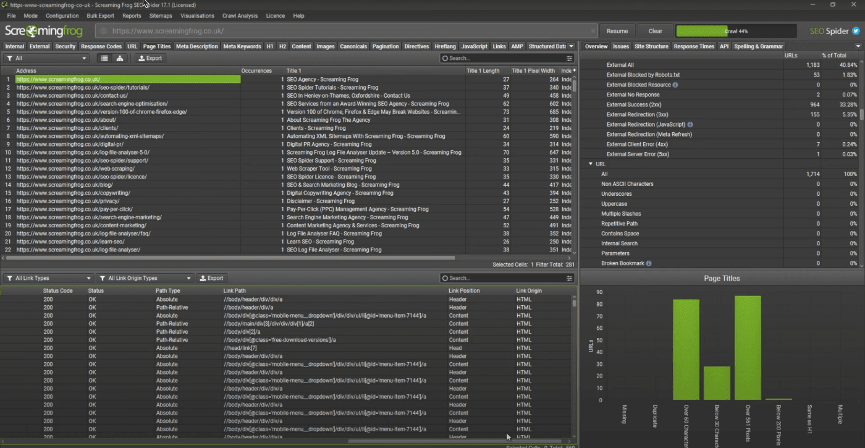Switch main table to list view icon
865x448 pixels.
point(104,58)
